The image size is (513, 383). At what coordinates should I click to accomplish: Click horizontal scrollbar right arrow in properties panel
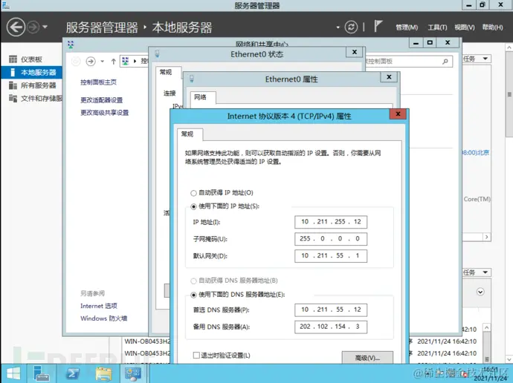click(x=487, y=237)
